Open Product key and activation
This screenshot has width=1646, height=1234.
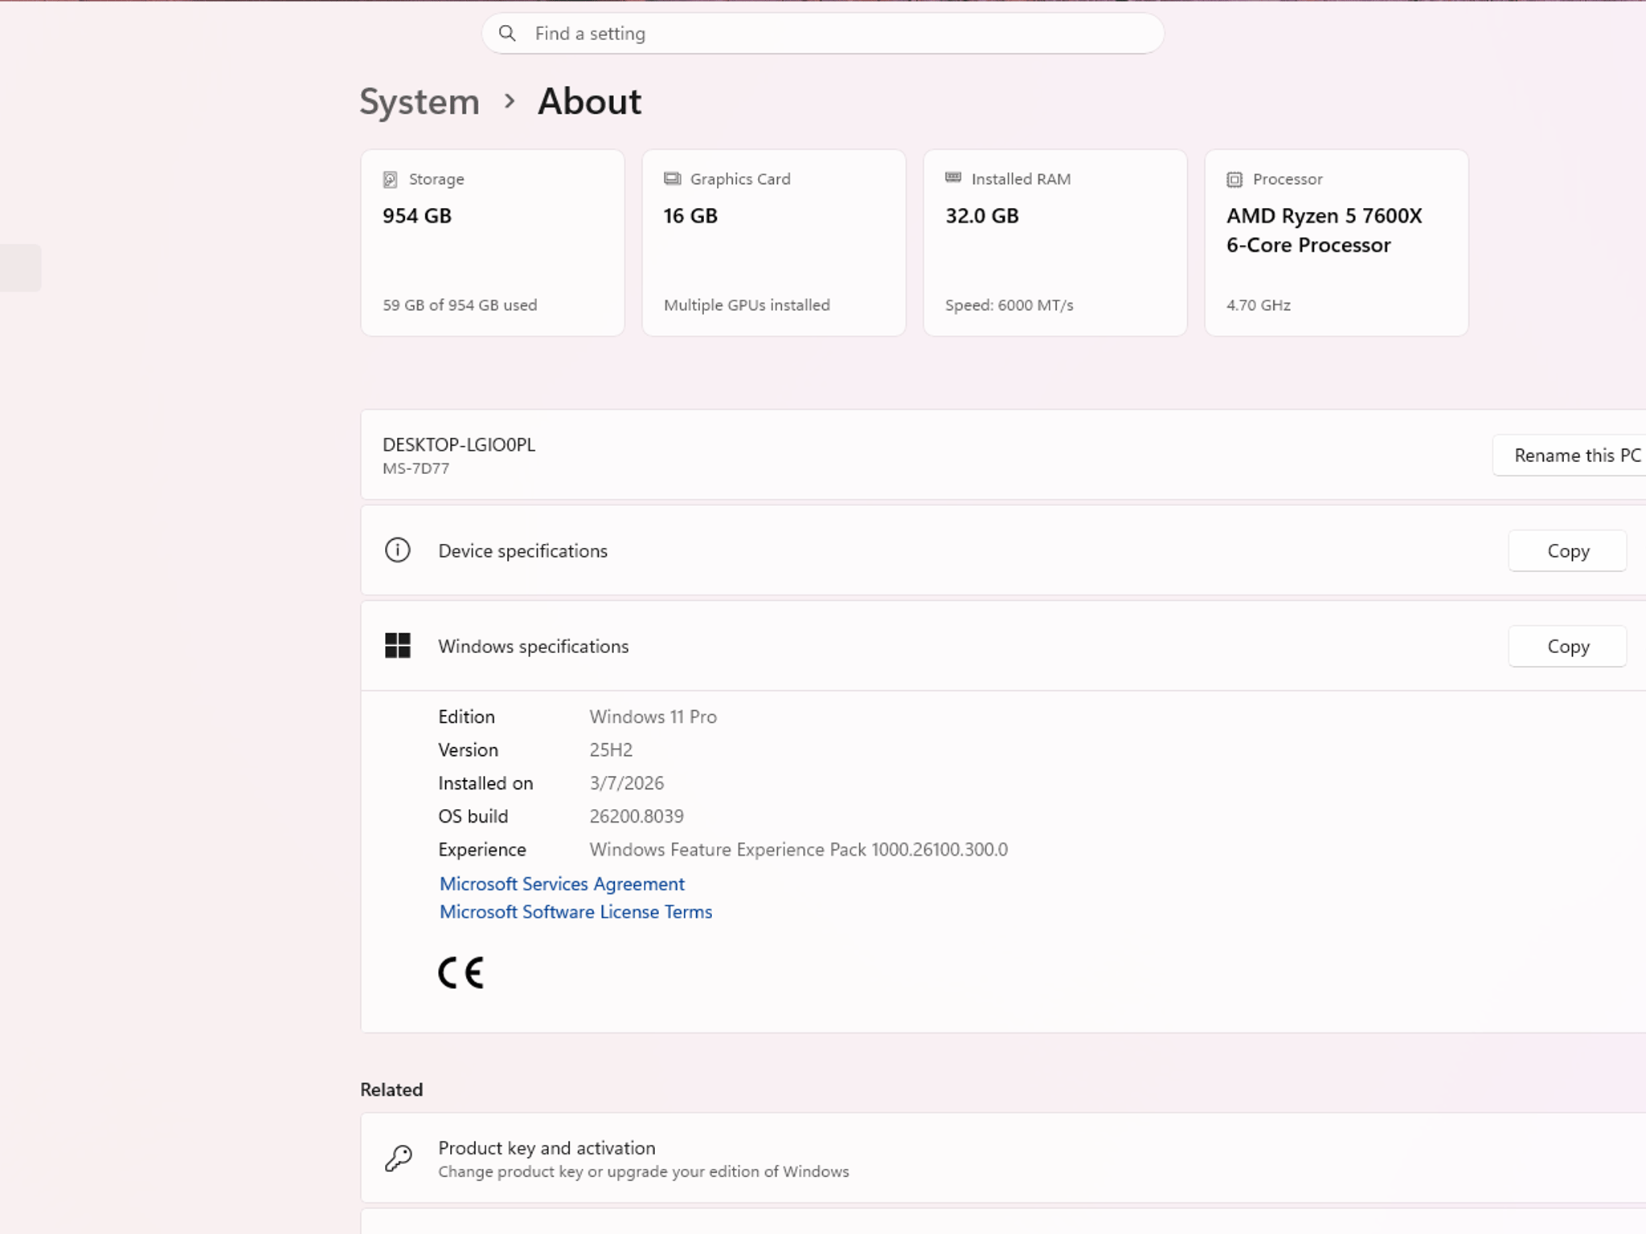(1003, 1158)
